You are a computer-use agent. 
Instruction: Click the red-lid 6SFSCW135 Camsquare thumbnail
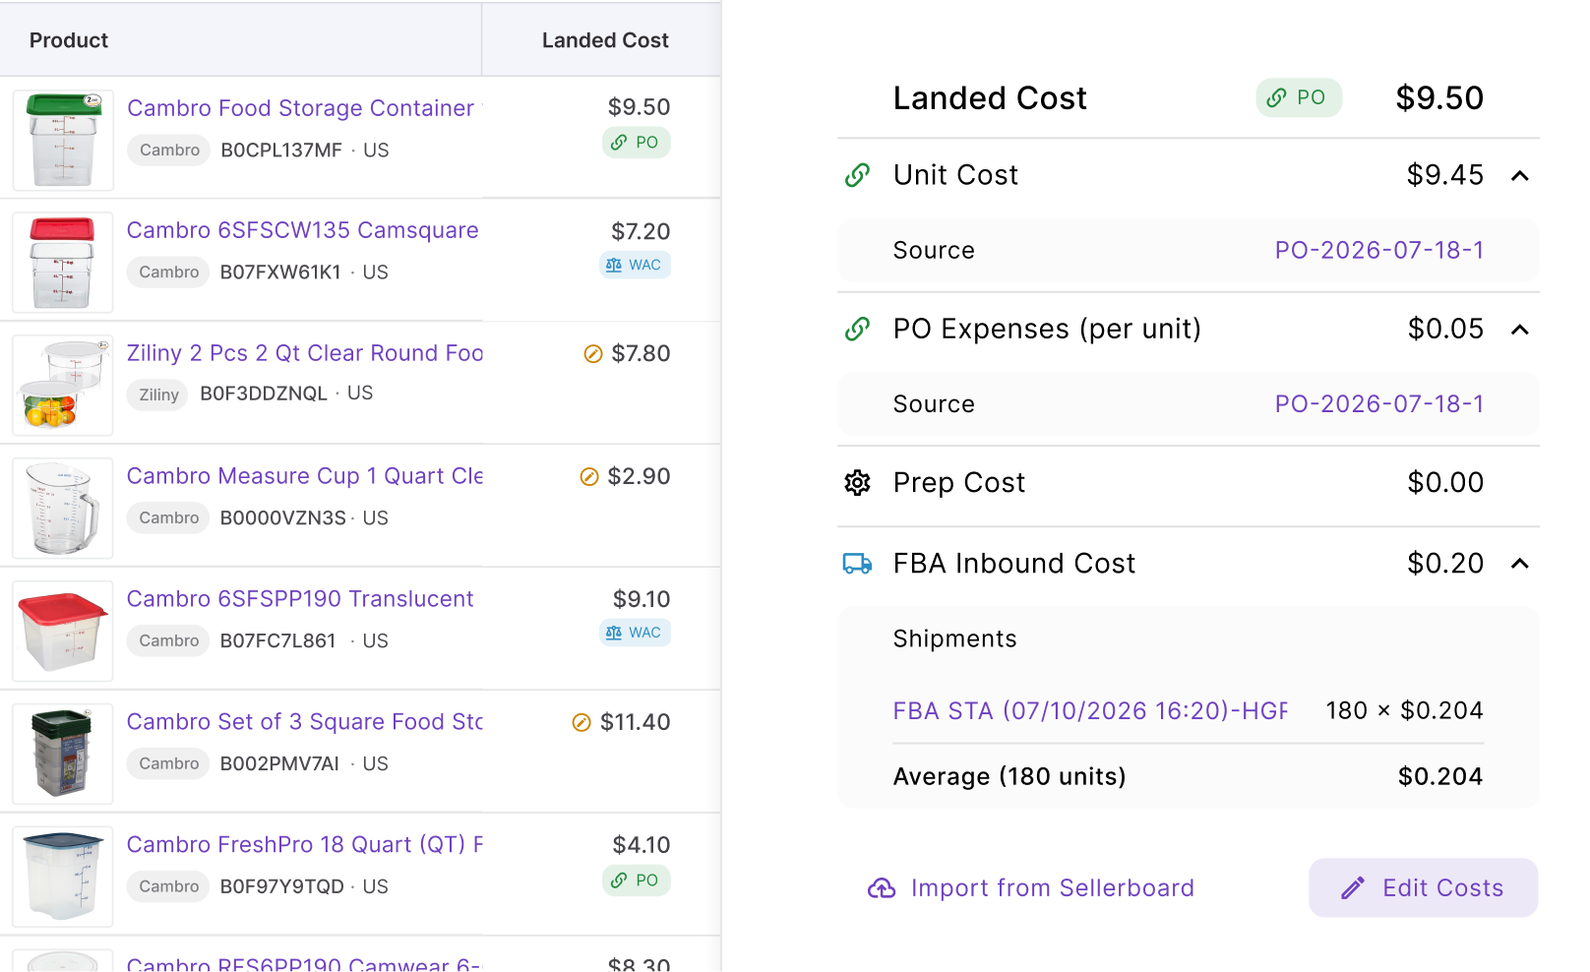pyautogui.click(x=63, y=263)
